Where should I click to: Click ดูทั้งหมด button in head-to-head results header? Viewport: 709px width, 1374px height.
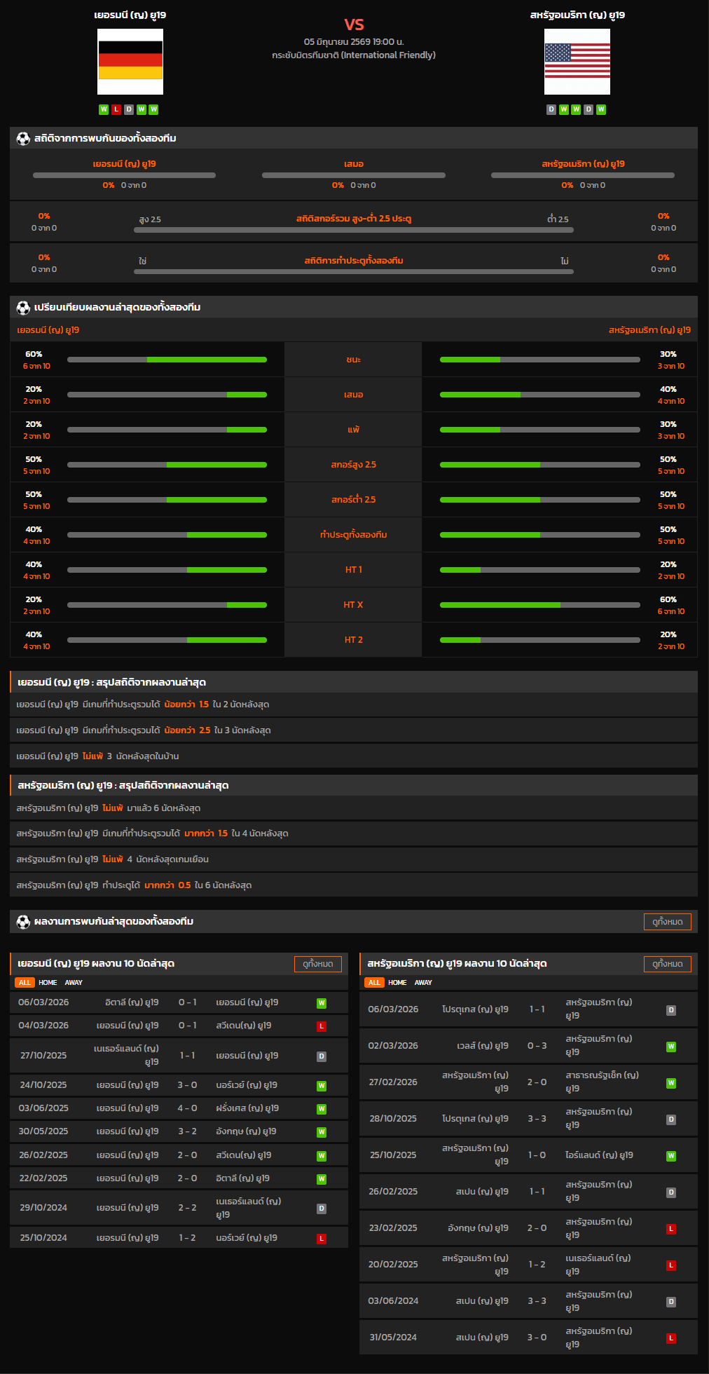[668, 922]
